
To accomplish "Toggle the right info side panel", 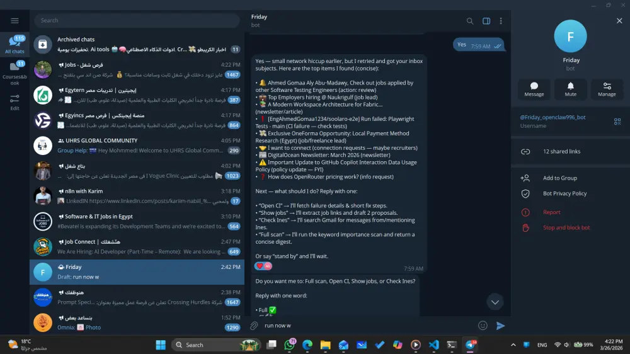I will (486, 21).
